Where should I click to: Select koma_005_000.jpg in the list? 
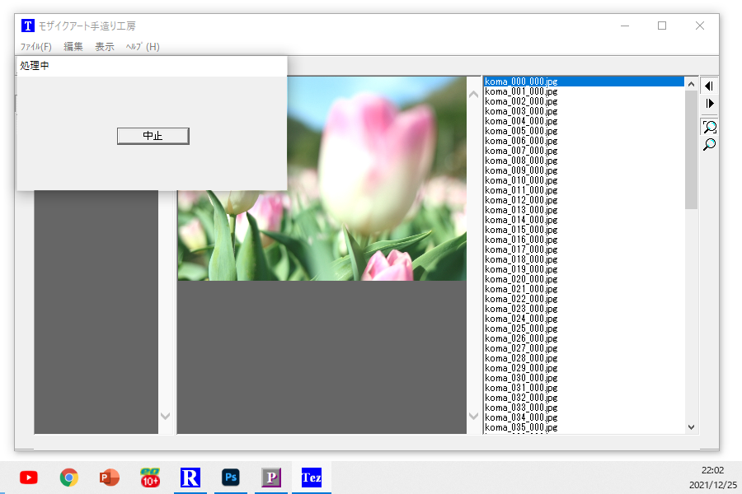[x=584, y=131]
